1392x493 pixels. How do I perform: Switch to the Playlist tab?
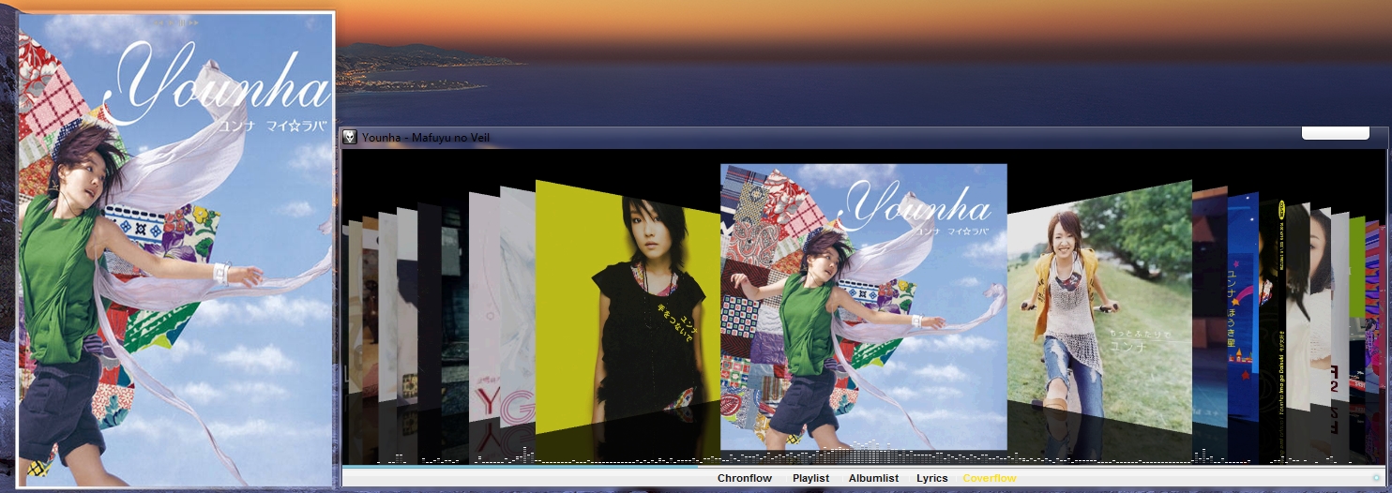coord(810,478)
